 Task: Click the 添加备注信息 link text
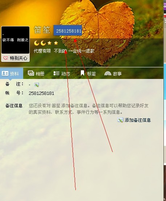click(x=138, y=120)
